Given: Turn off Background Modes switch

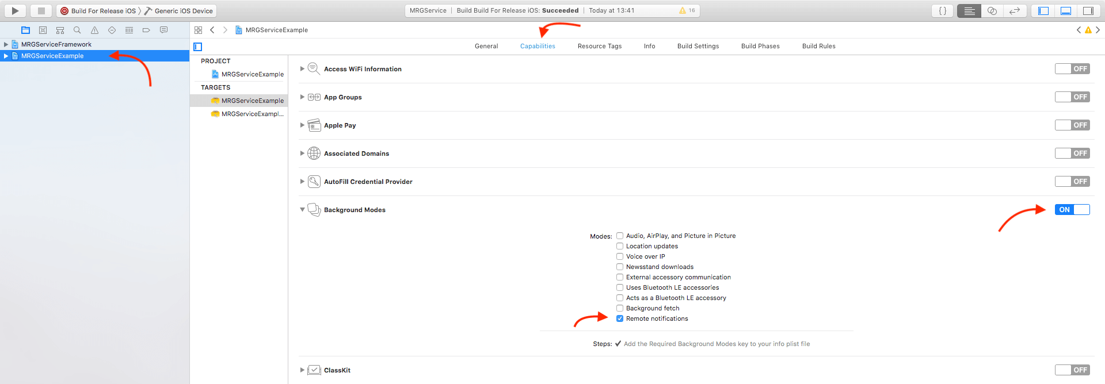Looking at the screenshot, I should 1072,210.
